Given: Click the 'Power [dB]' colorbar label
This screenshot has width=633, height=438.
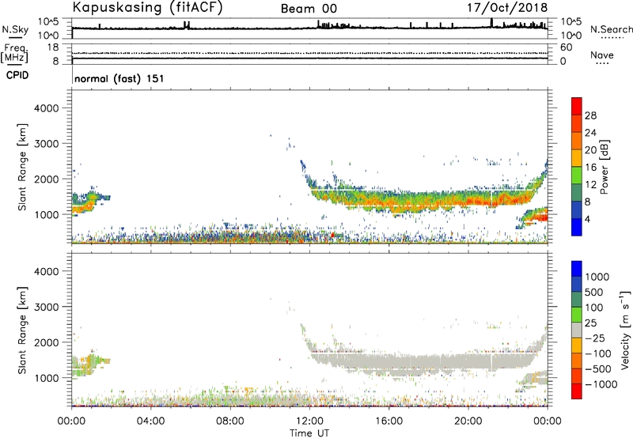Looking at the screenshot, I should (605, 167).
